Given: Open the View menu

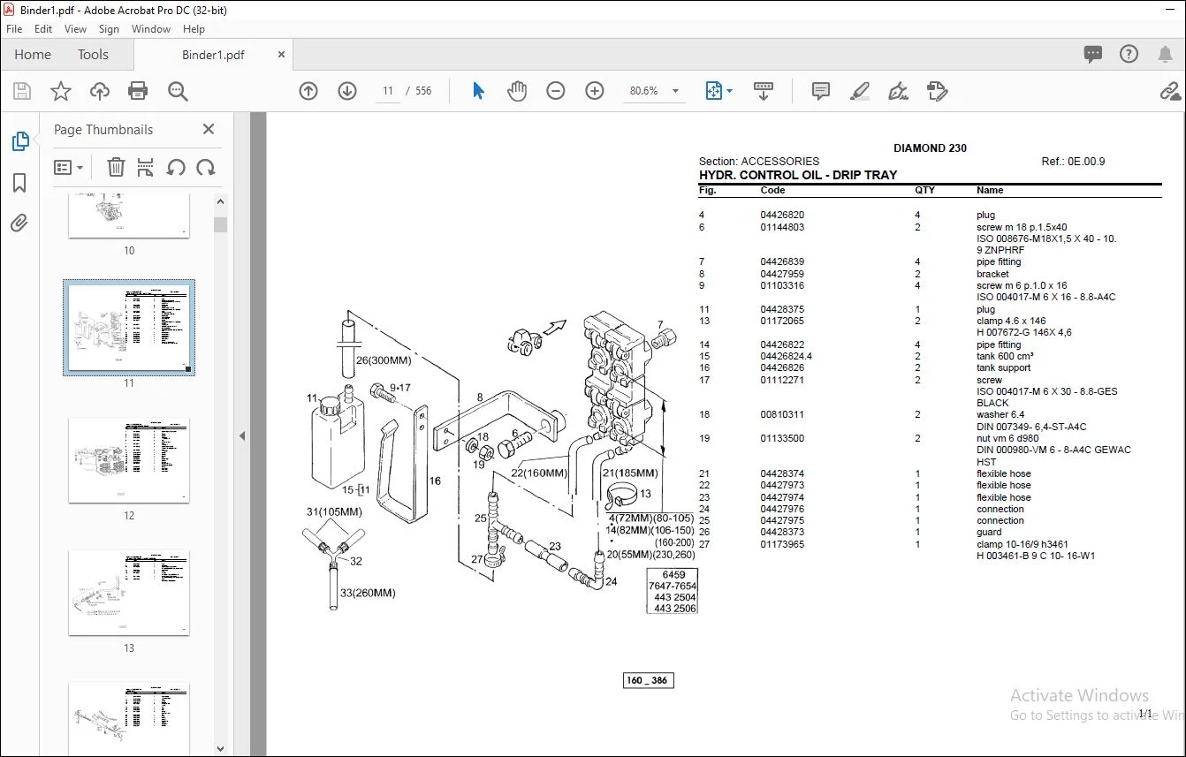Looking at the screenshot, I should tap(76, 29).
